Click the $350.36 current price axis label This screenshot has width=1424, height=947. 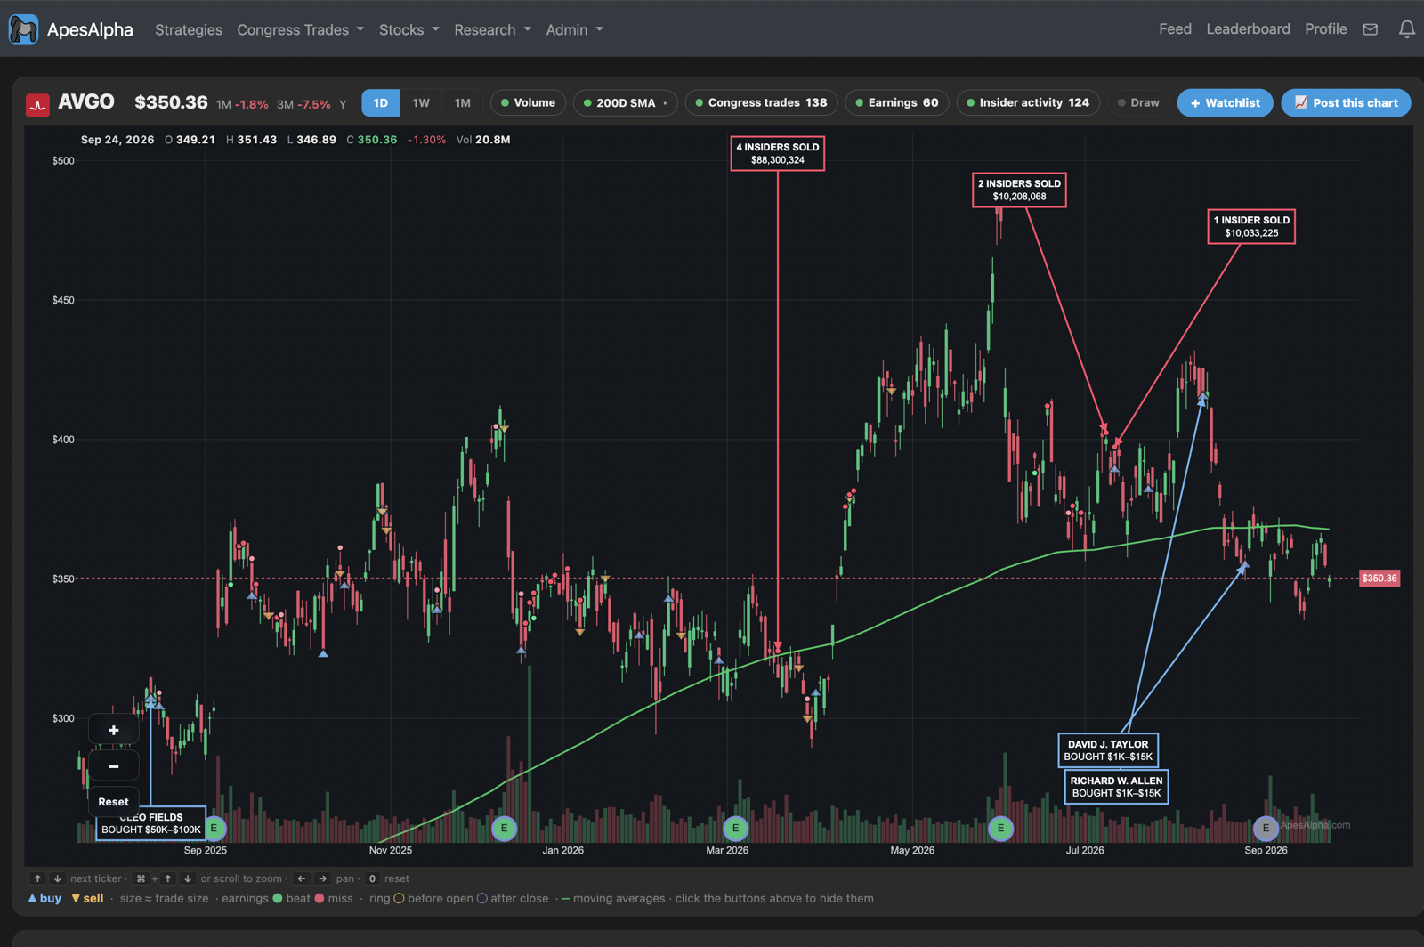(1379, 579)
